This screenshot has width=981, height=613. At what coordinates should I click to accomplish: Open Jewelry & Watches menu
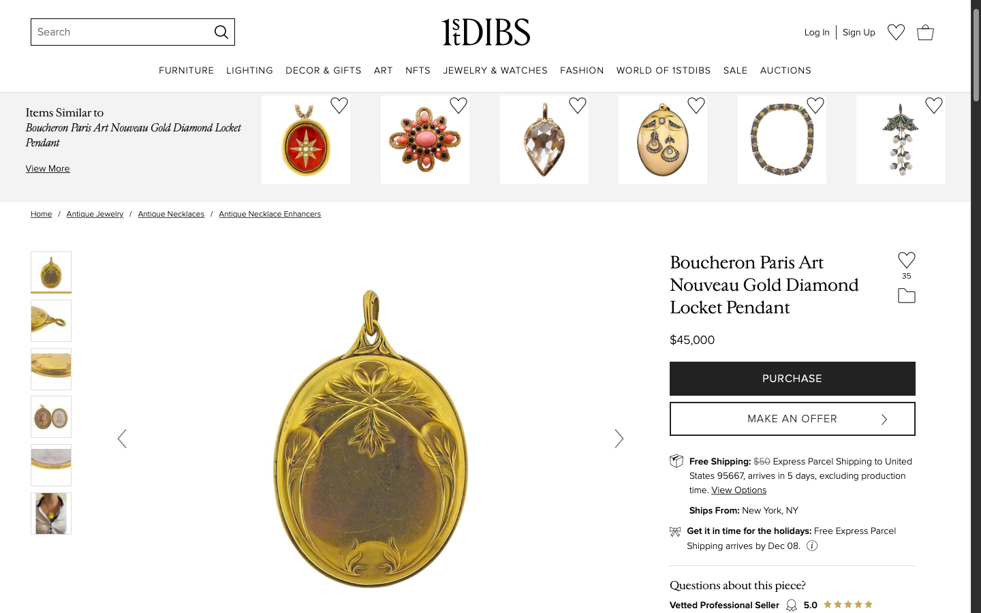pos(495,71)
